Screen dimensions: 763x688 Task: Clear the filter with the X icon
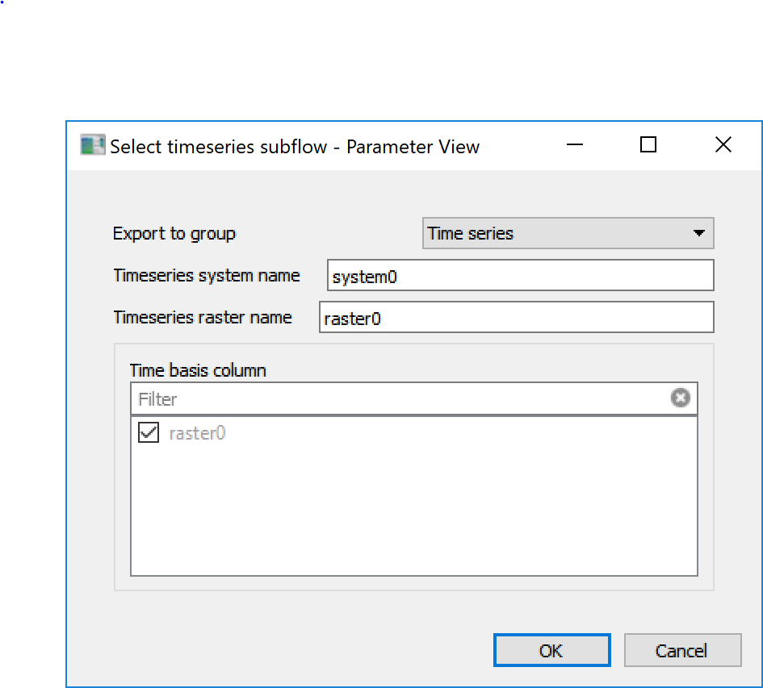tap(681, 398)
